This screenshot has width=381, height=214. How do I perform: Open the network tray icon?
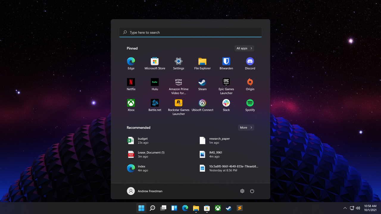[x=352, y=208]
